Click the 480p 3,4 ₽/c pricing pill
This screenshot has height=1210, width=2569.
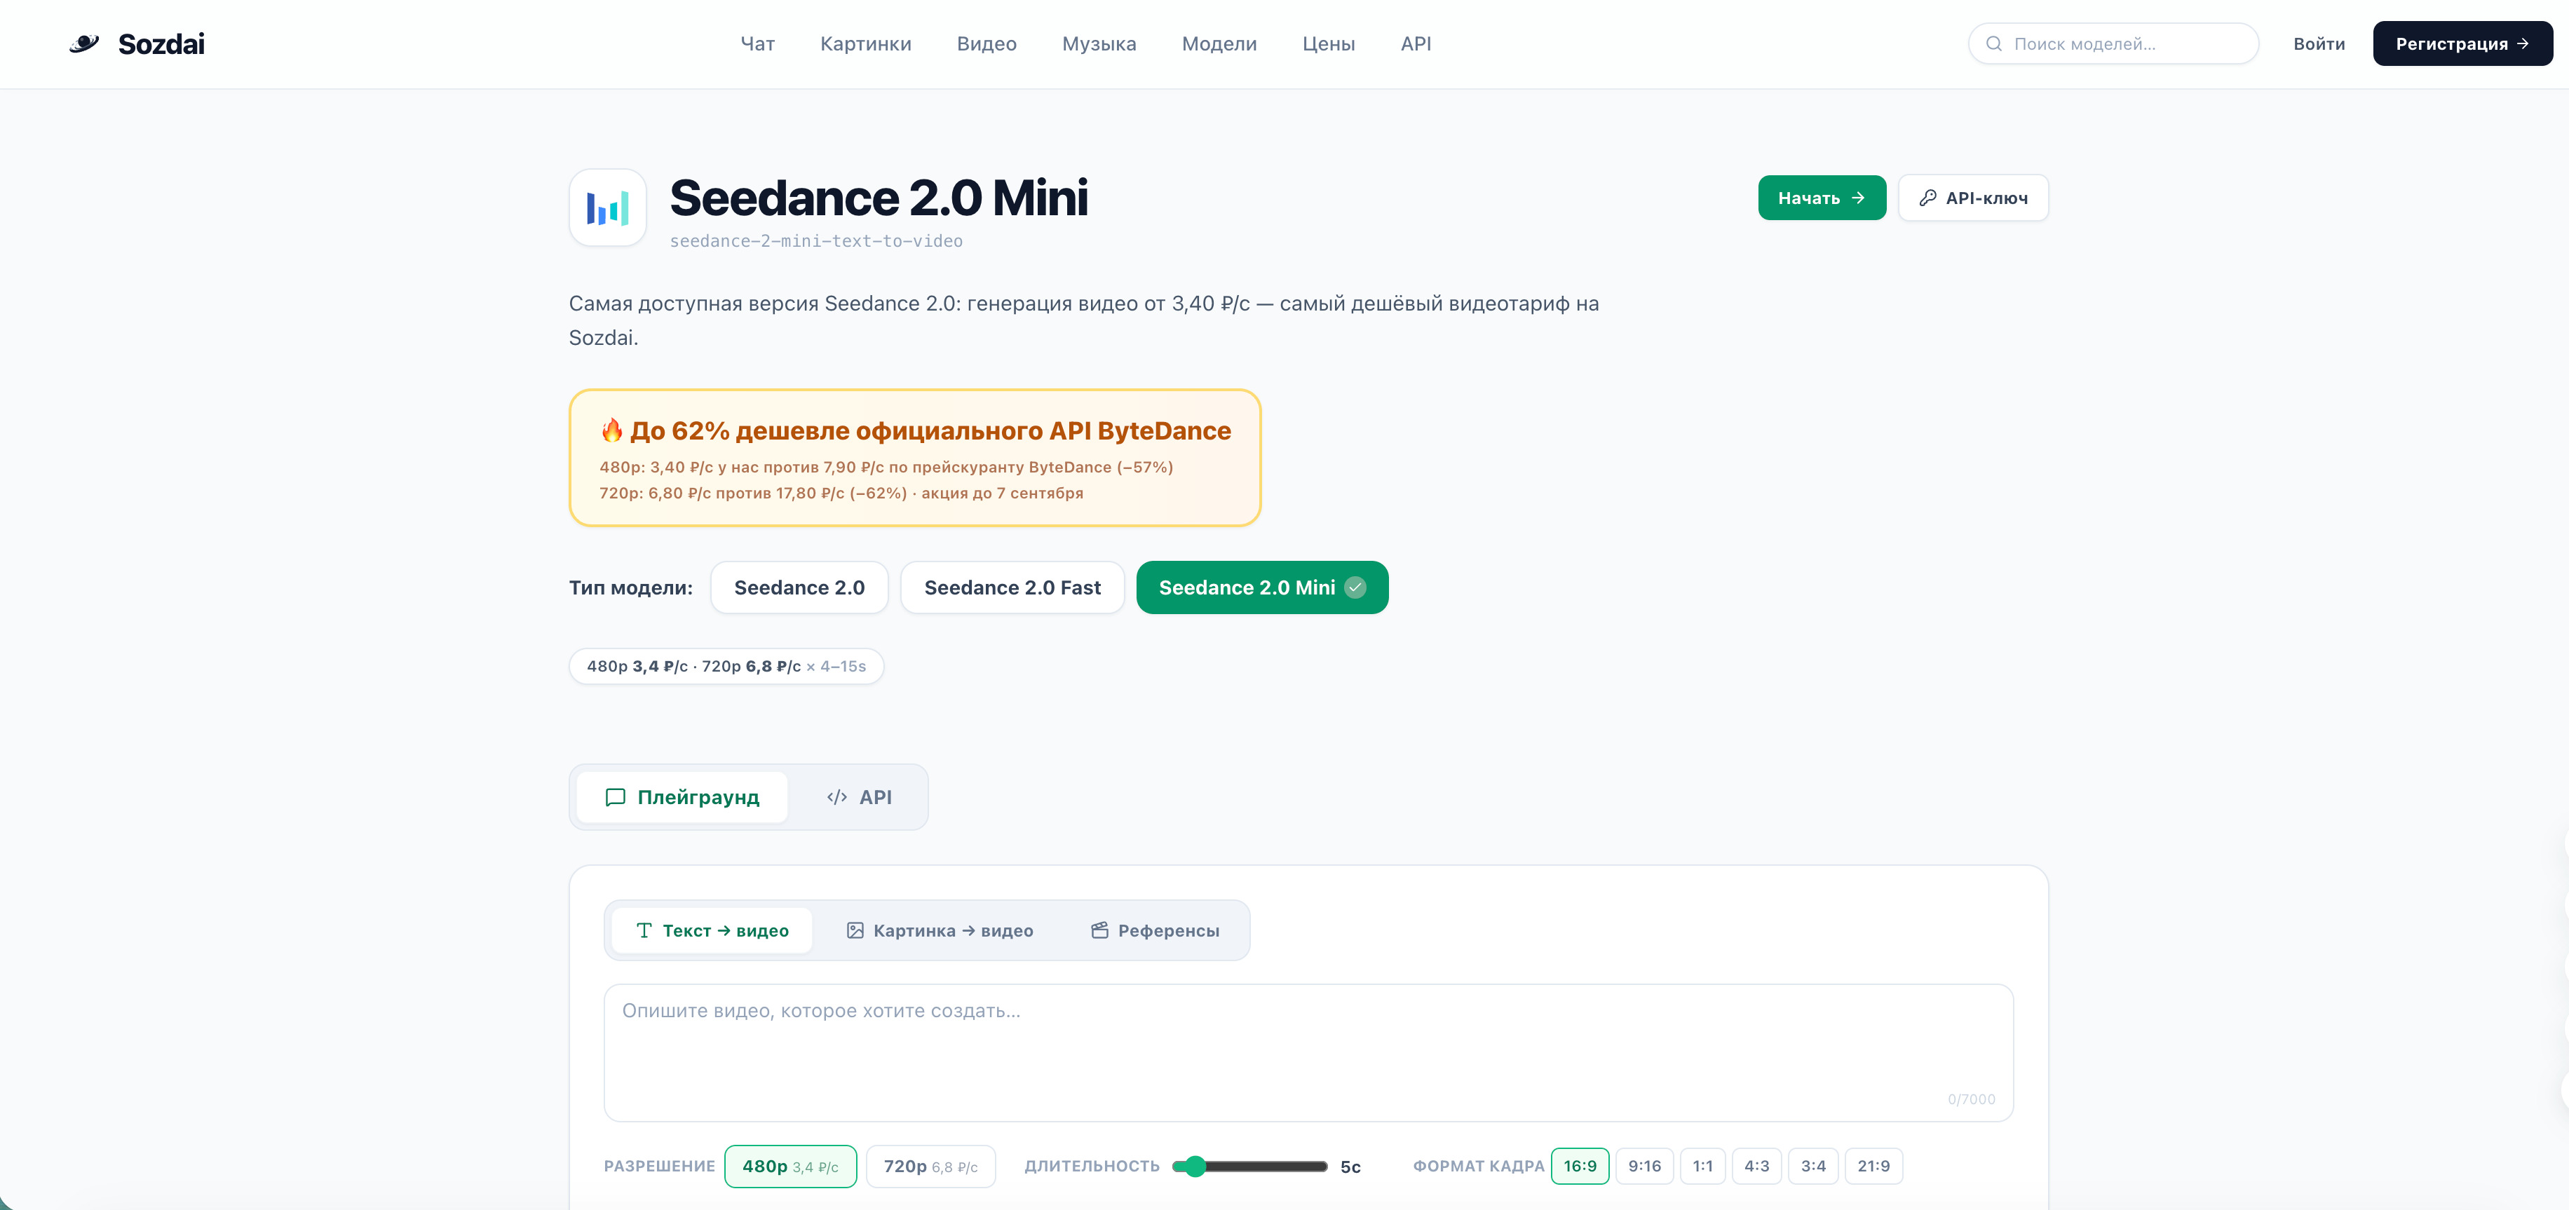tap(726, 667)
